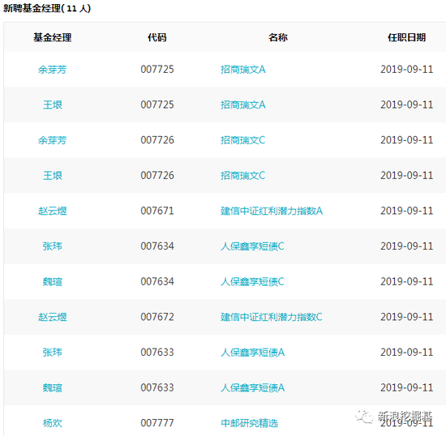Image resolution: width=446 pixels, height=436 pixels.
Task: Open fund 招商瑞文C in 王垠's row
Action: click(x=243, y=176)
